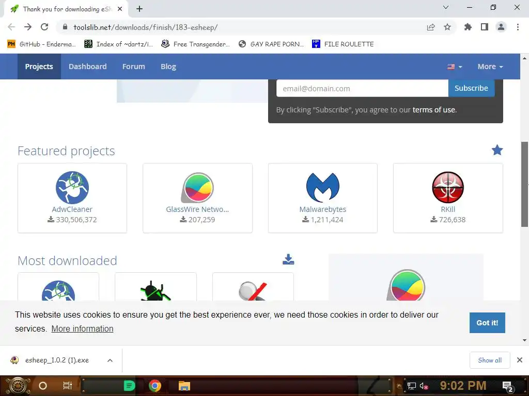This screenshot has height=396, width=529.
Task: Open the notification center icon
Action: [508, 386]
